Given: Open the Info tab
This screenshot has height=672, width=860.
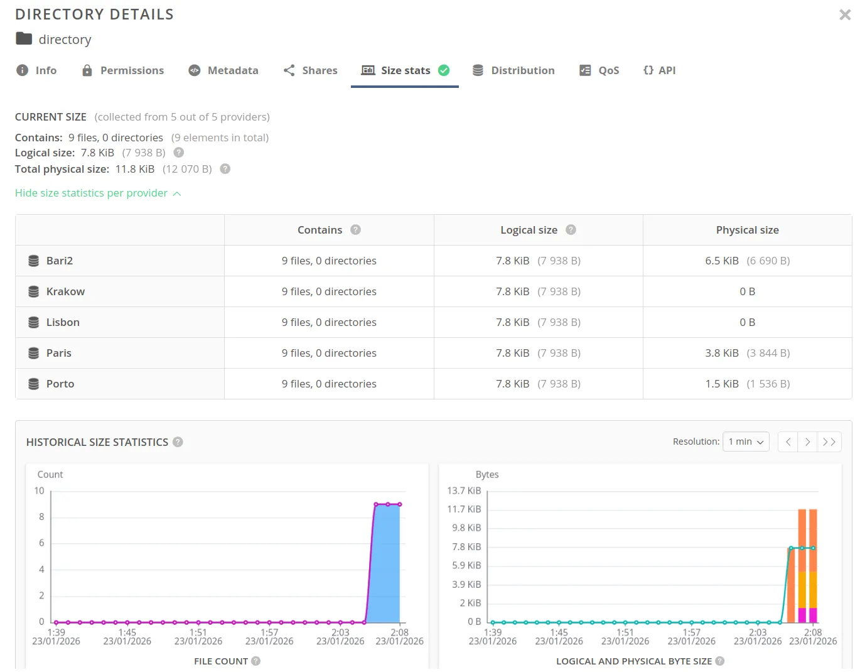Looking at the screenshot, I should (36, 70).
